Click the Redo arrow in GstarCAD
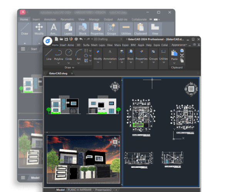The image size is (231, 192). coord(88,39)
